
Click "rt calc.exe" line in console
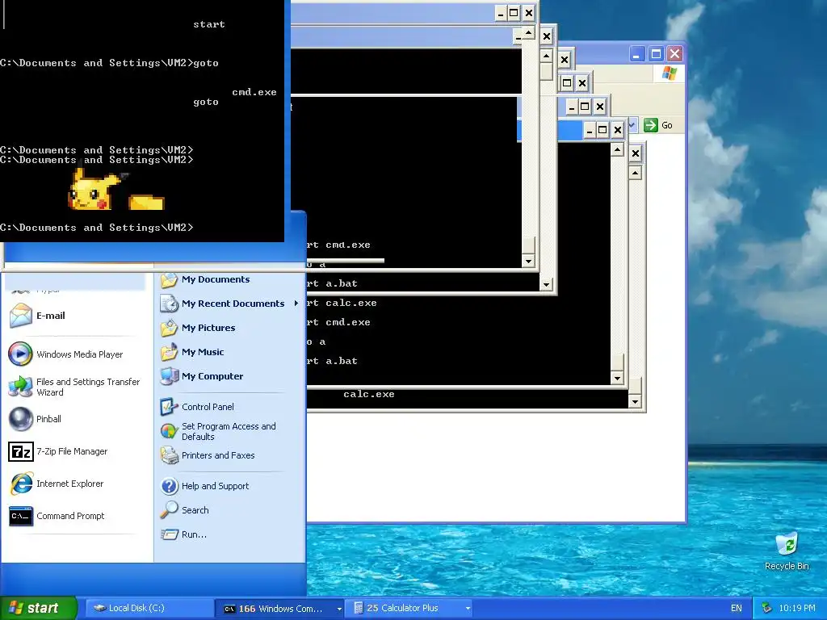click(342, 304)
